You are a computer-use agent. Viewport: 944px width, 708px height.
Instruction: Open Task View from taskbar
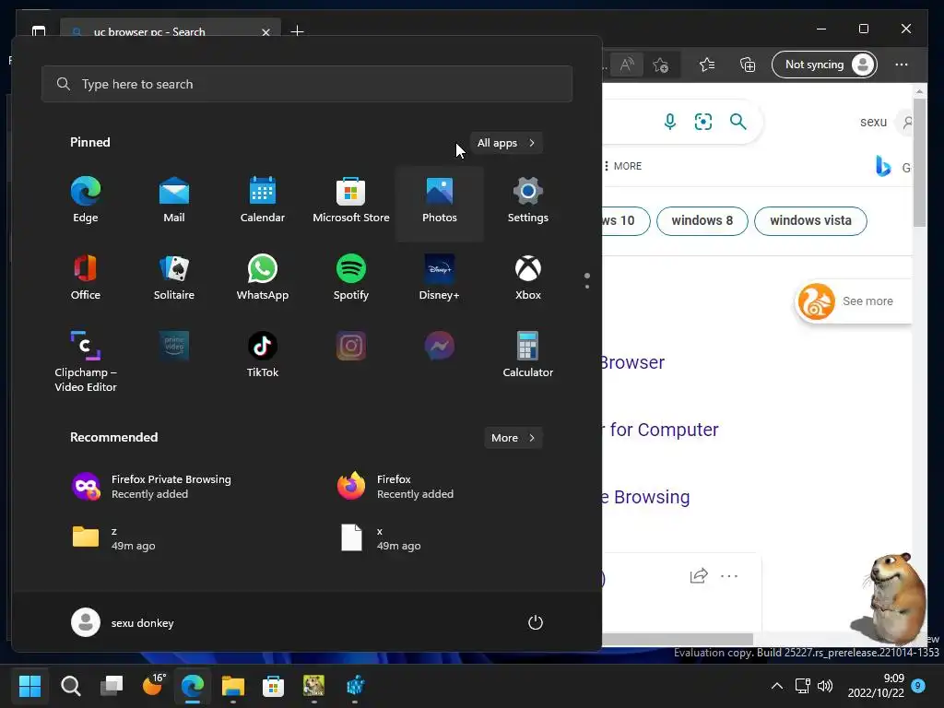[112, 686]
